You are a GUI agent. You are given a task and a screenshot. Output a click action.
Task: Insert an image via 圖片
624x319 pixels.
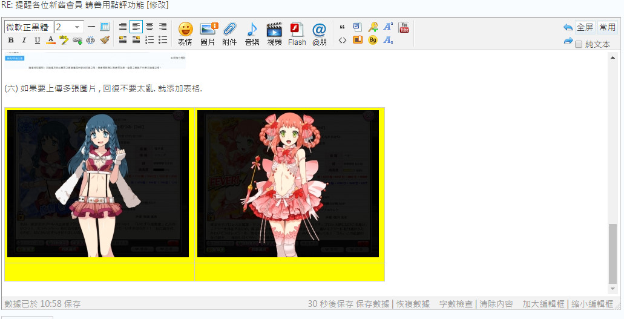[x=208, y=34]
